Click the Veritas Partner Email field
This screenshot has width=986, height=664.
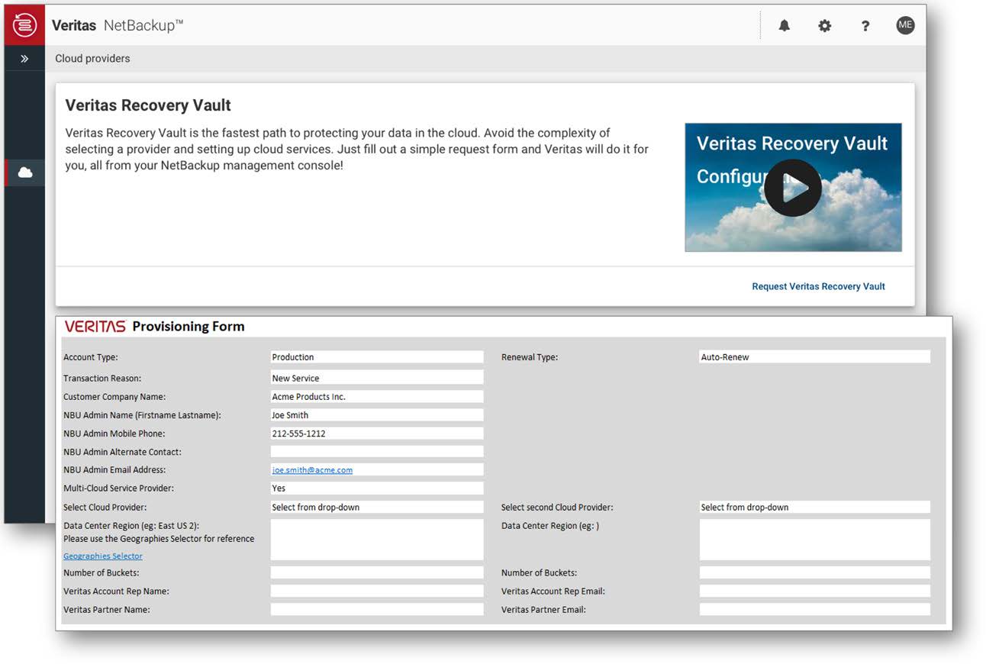pos(815,610)
